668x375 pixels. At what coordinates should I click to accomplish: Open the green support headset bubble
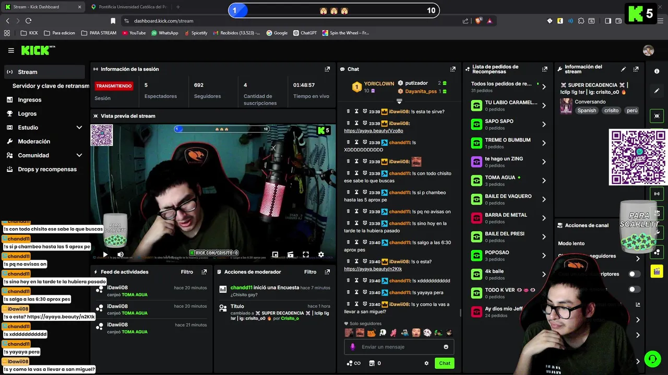(652, 359)
